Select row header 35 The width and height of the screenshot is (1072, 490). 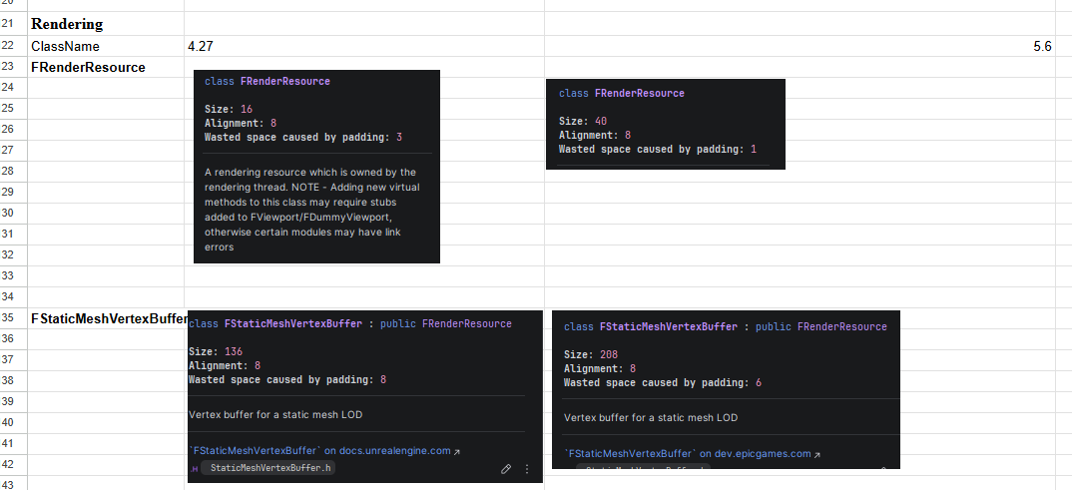(14, 318)
